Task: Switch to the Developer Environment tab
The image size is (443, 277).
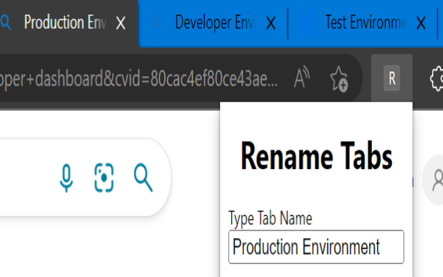Action: click(213, 22)
